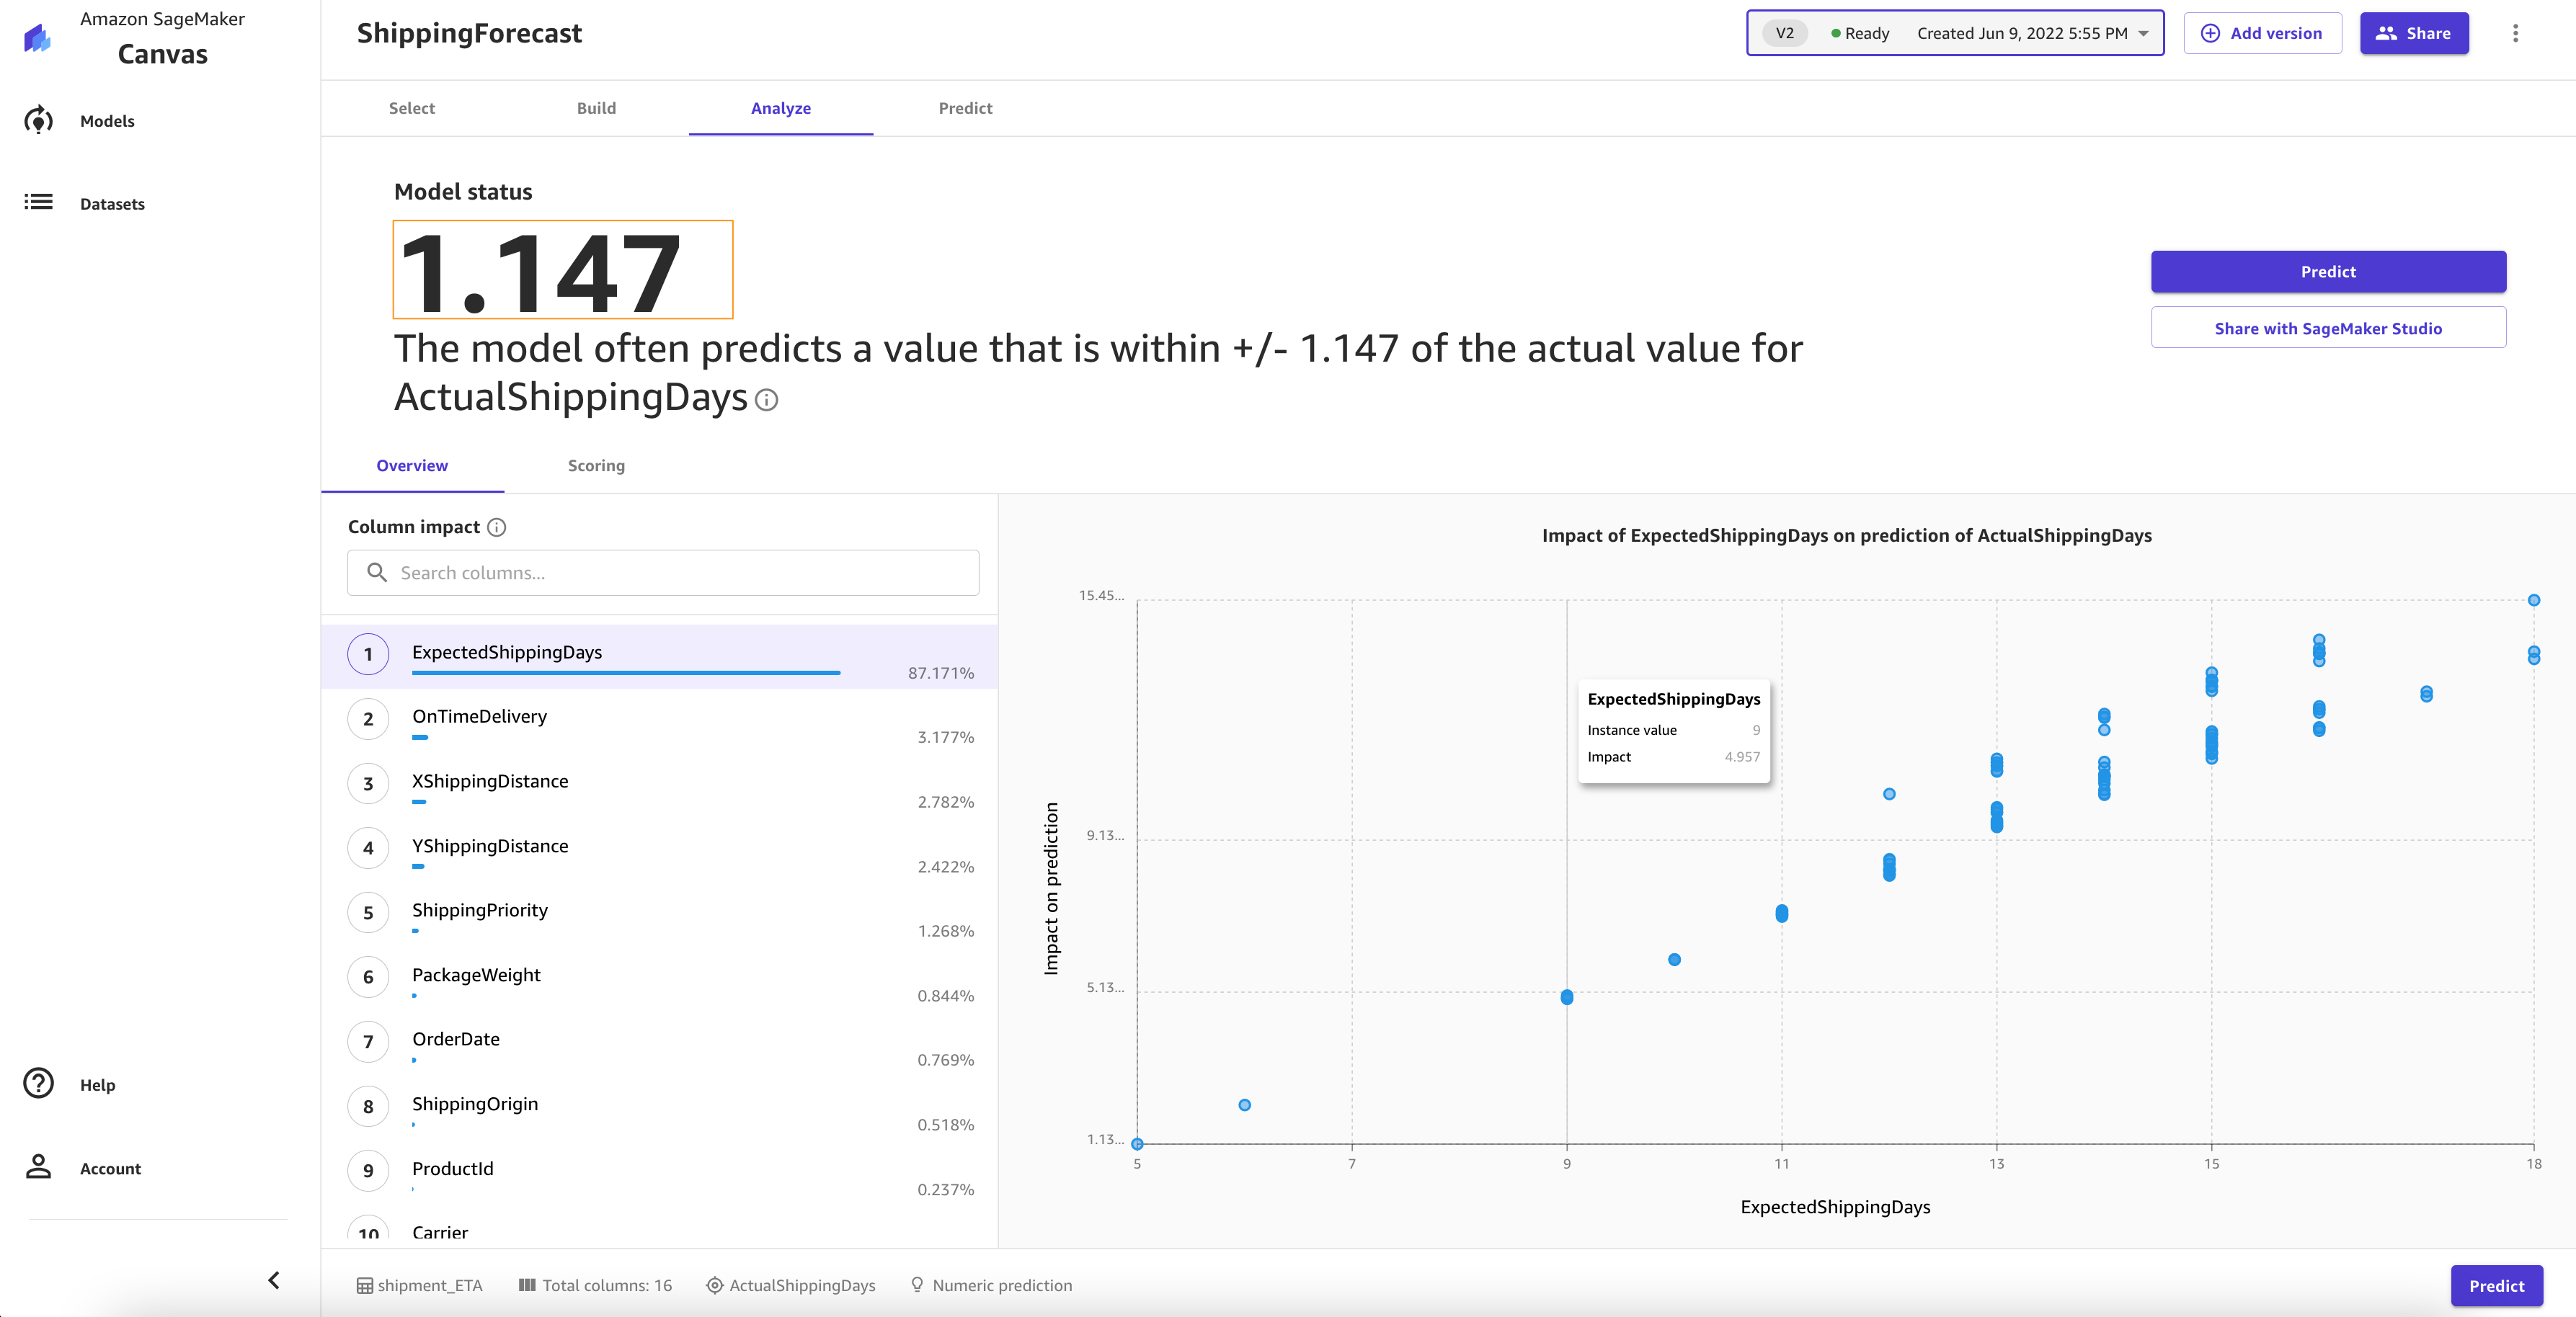The width and height of the screenshot is (2576, 1317).
Task: Go to the Build tab
Action: pyautogui.click(x=596, y=108)
